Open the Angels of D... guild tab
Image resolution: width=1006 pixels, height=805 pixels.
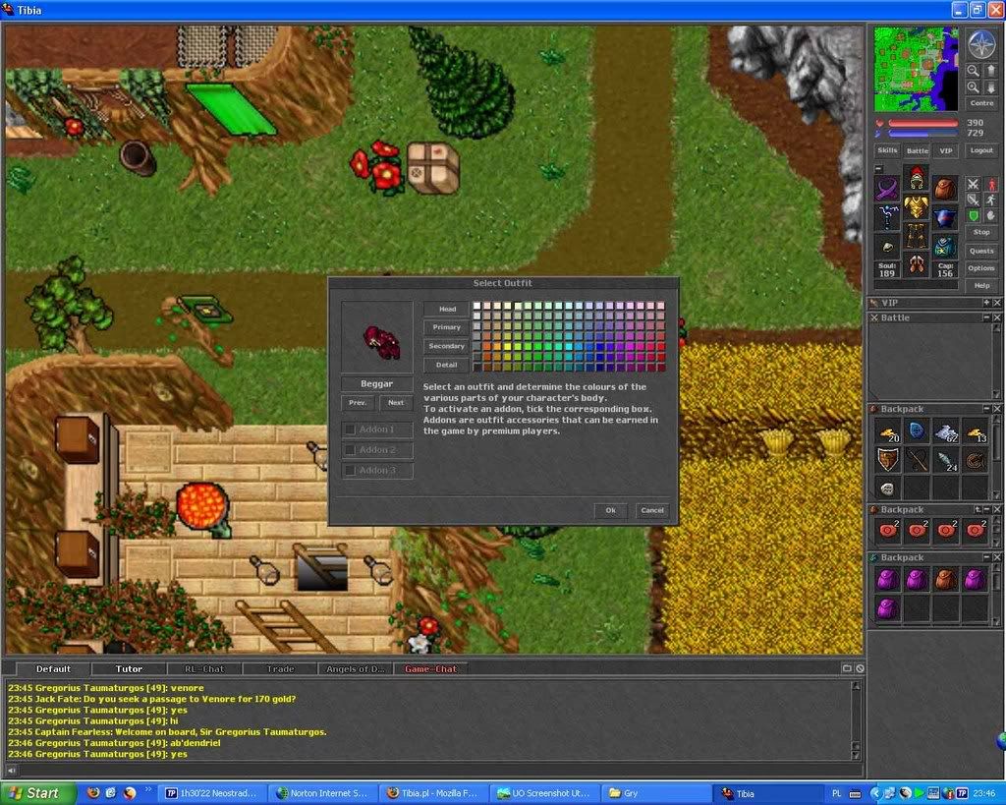click(356, 669)
